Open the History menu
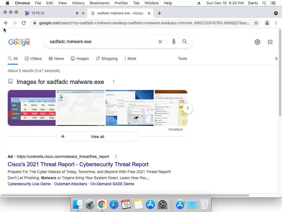Viewport: 282px width, 212px height. 78,3
